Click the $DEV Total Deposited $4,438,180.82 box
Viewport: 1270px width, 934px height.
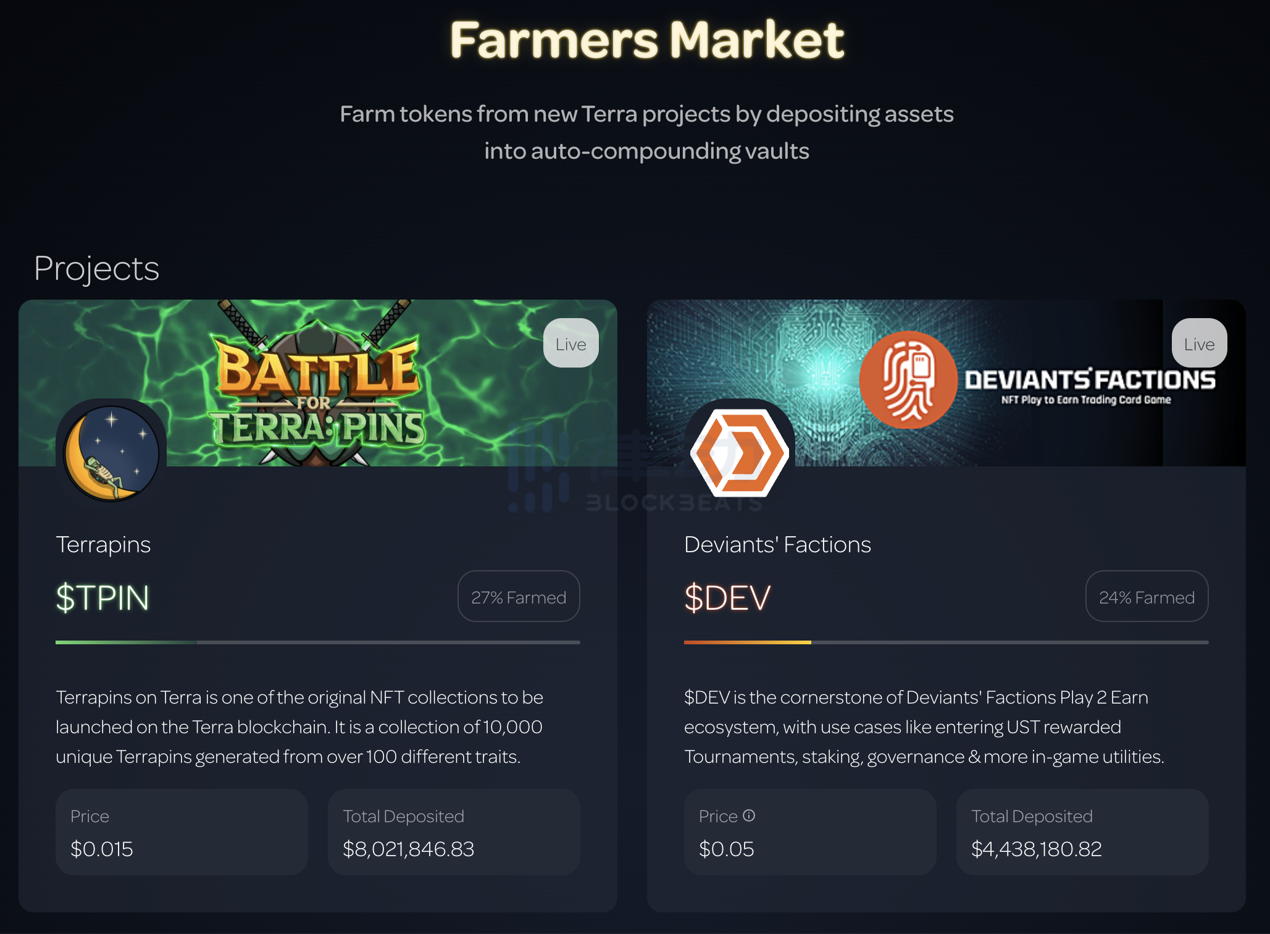pos(1082,832)
